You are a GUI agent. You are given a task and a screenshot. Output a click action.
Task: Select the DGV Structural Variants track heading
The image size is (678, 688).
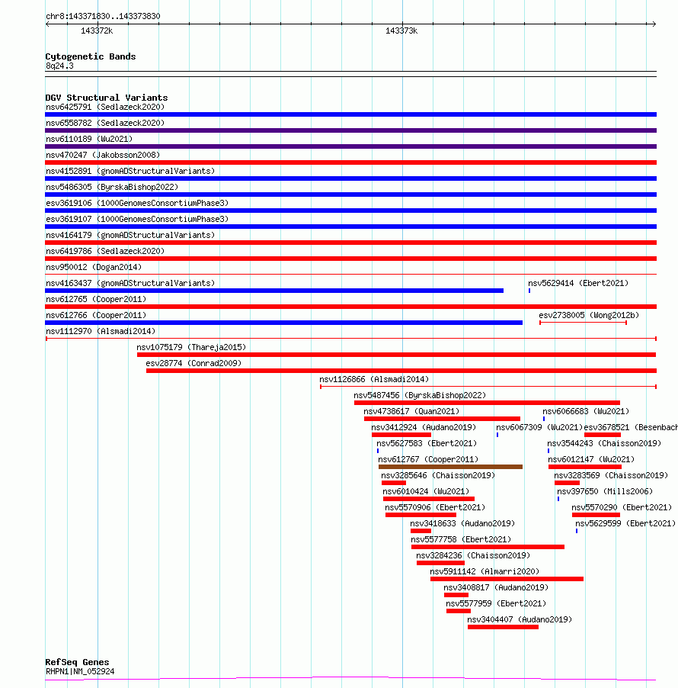click(x=107, y=98)
